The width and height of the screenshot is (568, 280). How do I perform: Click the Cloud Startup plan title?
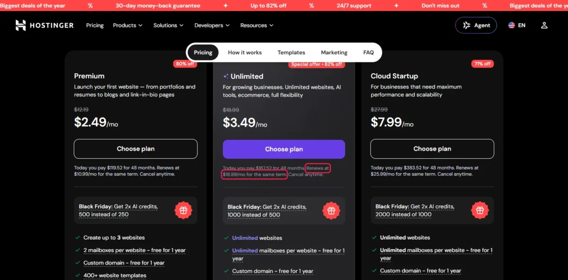394,76
